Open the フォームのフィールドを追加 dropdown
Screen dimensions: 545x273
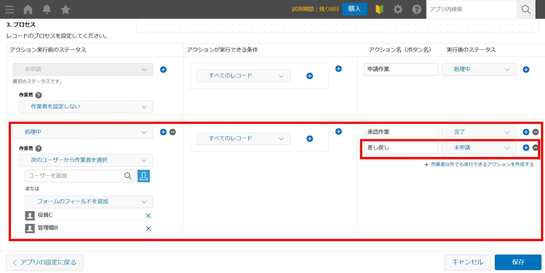(x=89, y=202)
